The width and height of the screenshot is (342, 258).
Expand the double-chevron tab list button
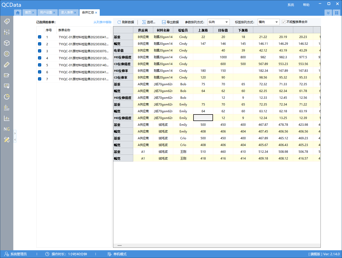(328, 12)
